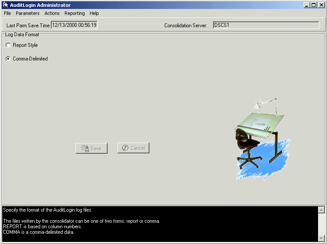Click the line 'REPORT is based on column numbers.'
The image size is (327, 244).
coord(42,227)
